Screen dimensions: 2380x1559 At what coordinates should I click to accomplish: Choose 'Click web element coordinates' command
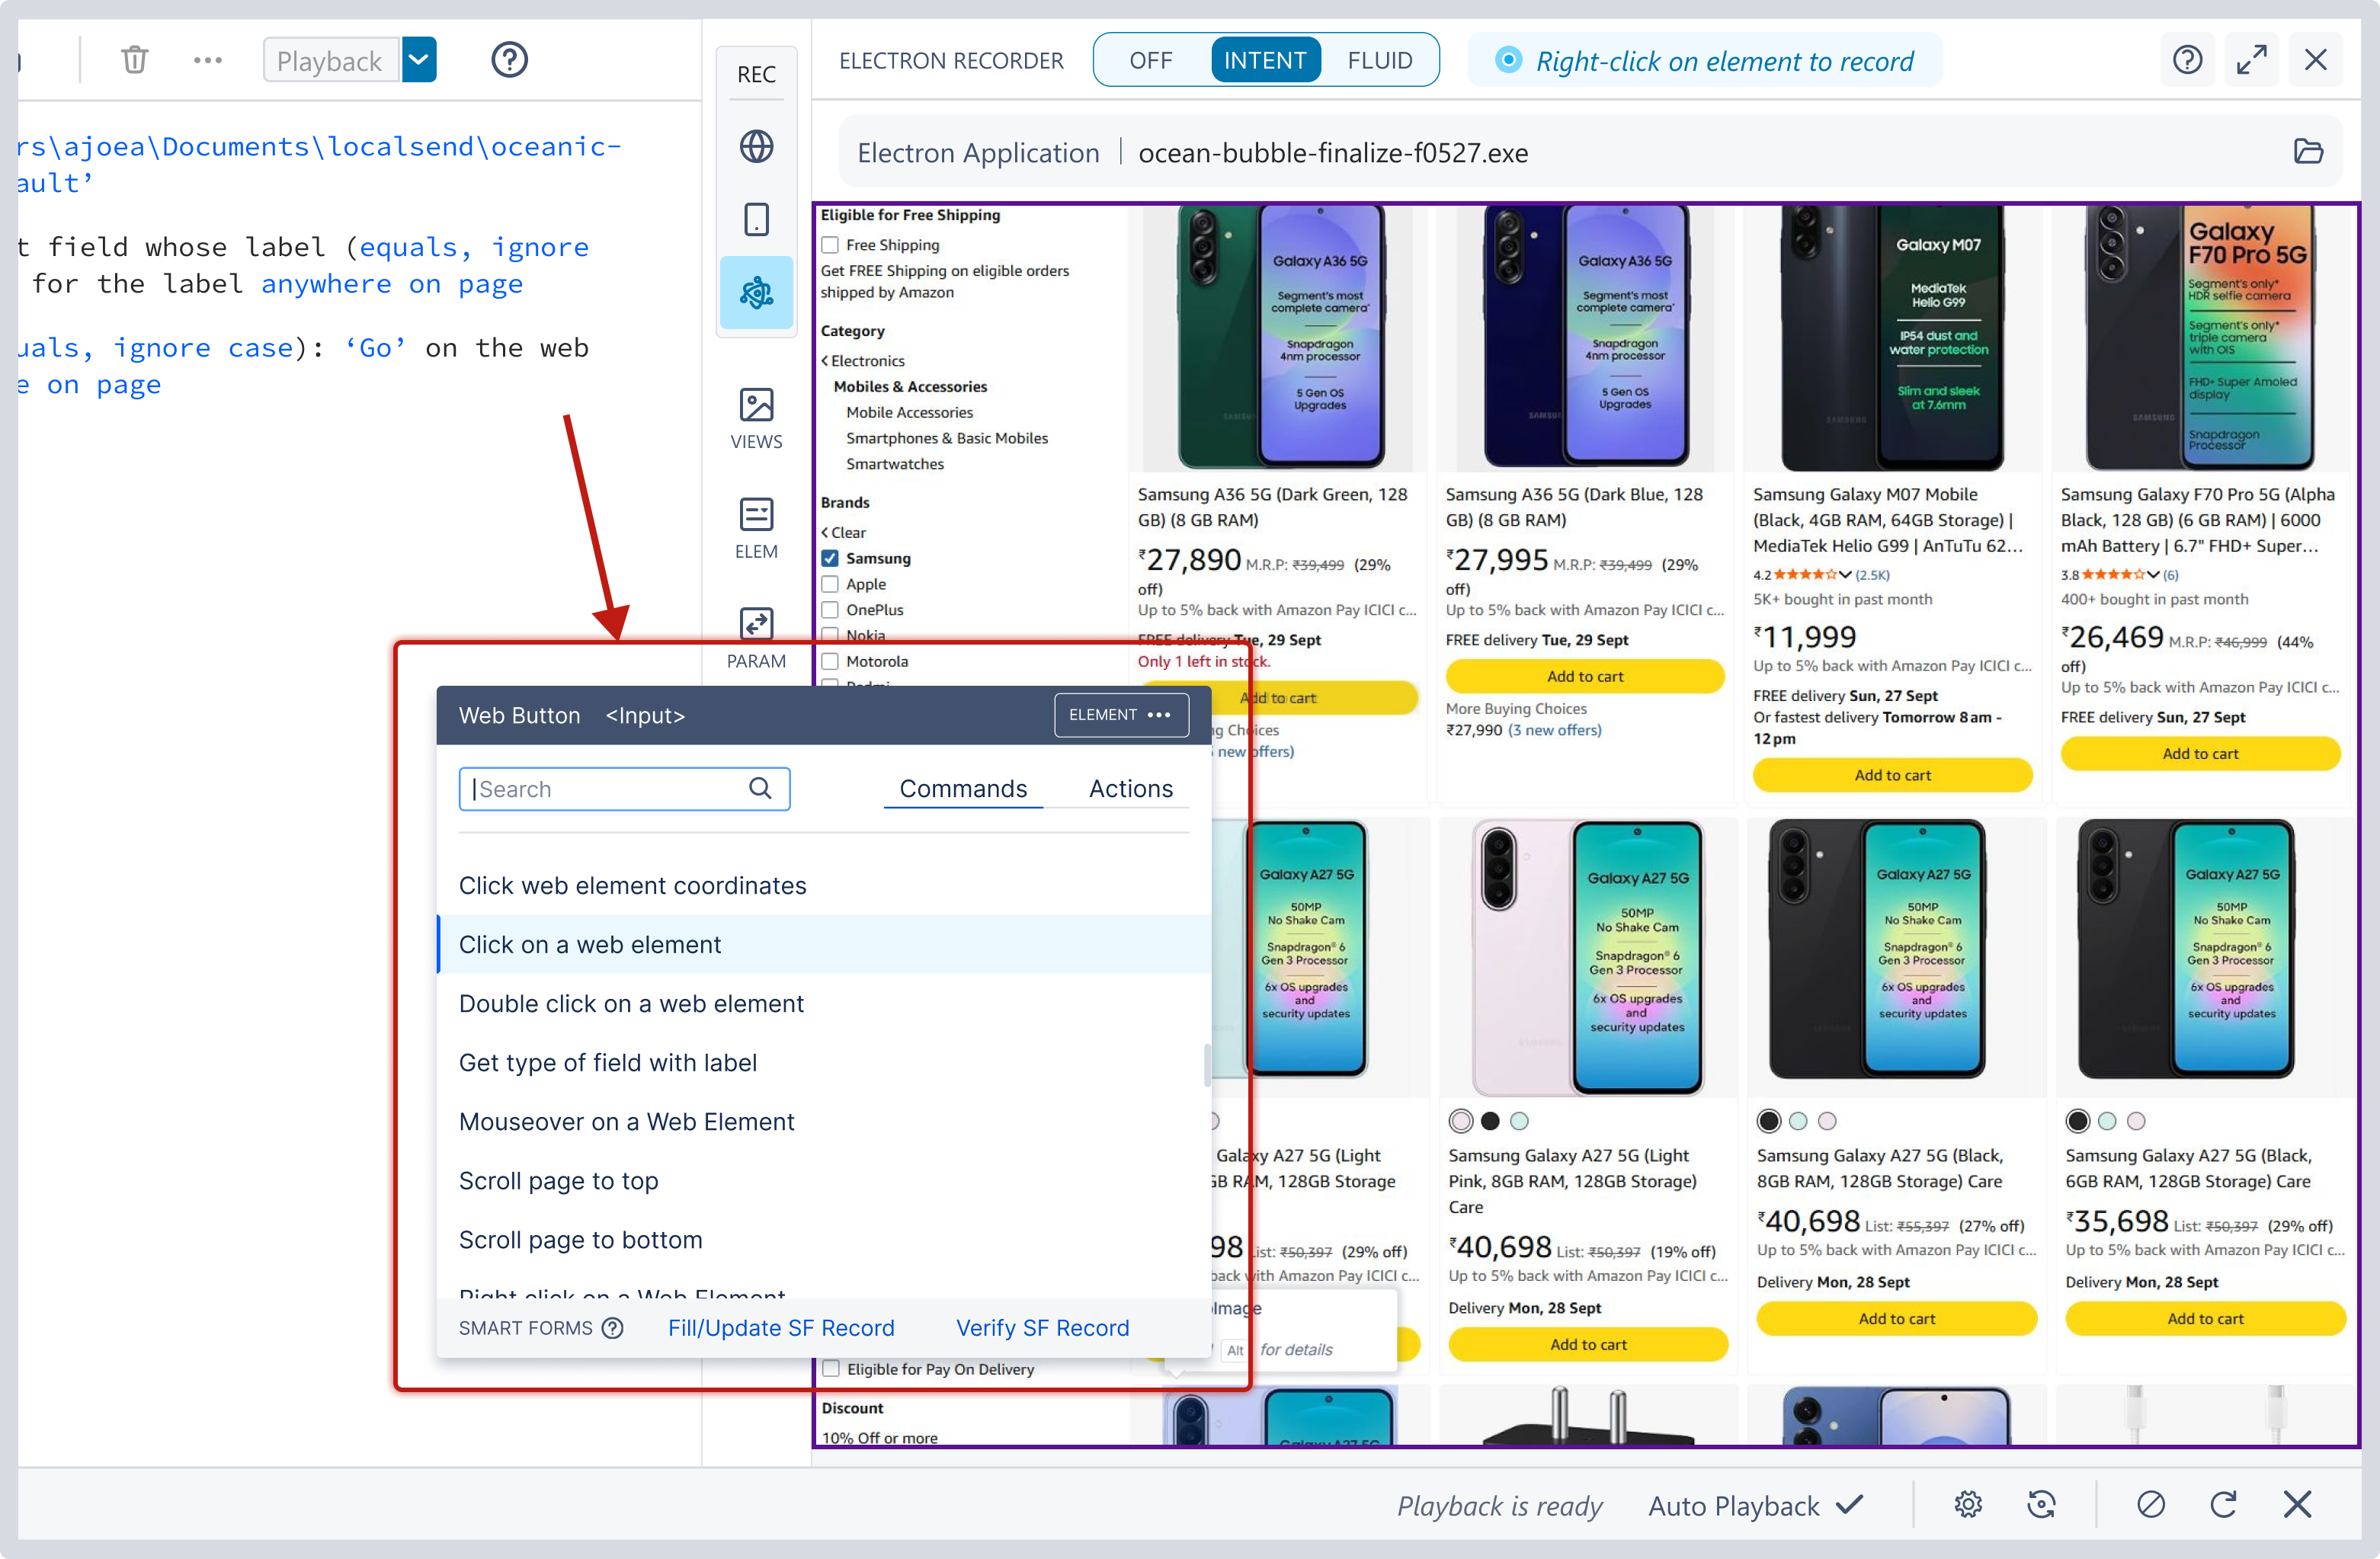824,885
